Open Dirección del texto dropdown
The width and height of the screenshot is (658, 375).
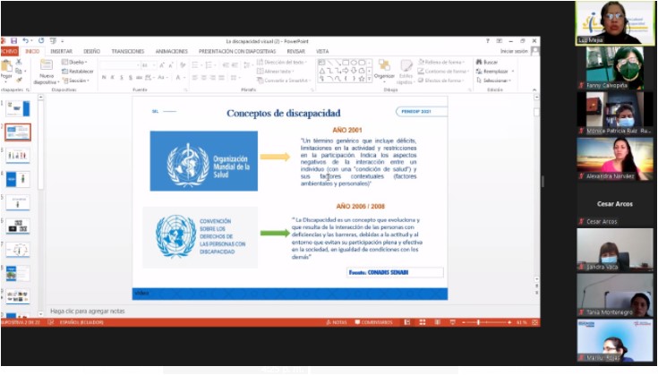click(x=282, y=62)
